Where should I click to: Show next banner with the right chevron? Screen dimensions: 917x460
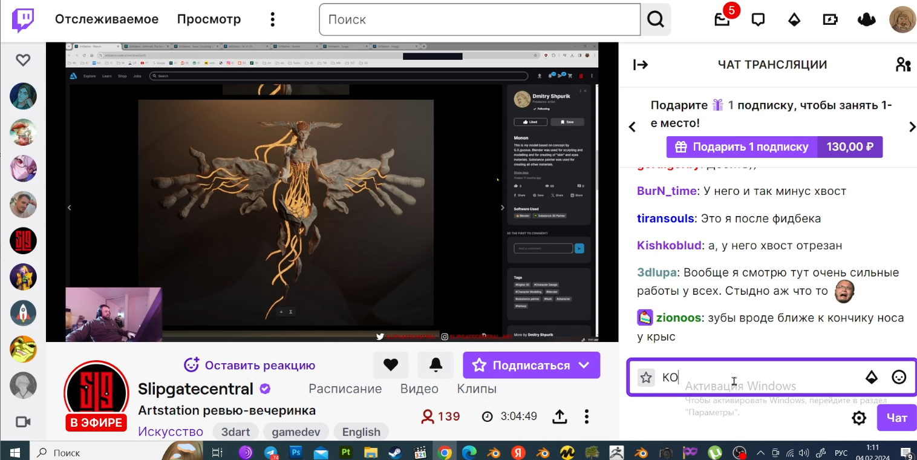912,127
